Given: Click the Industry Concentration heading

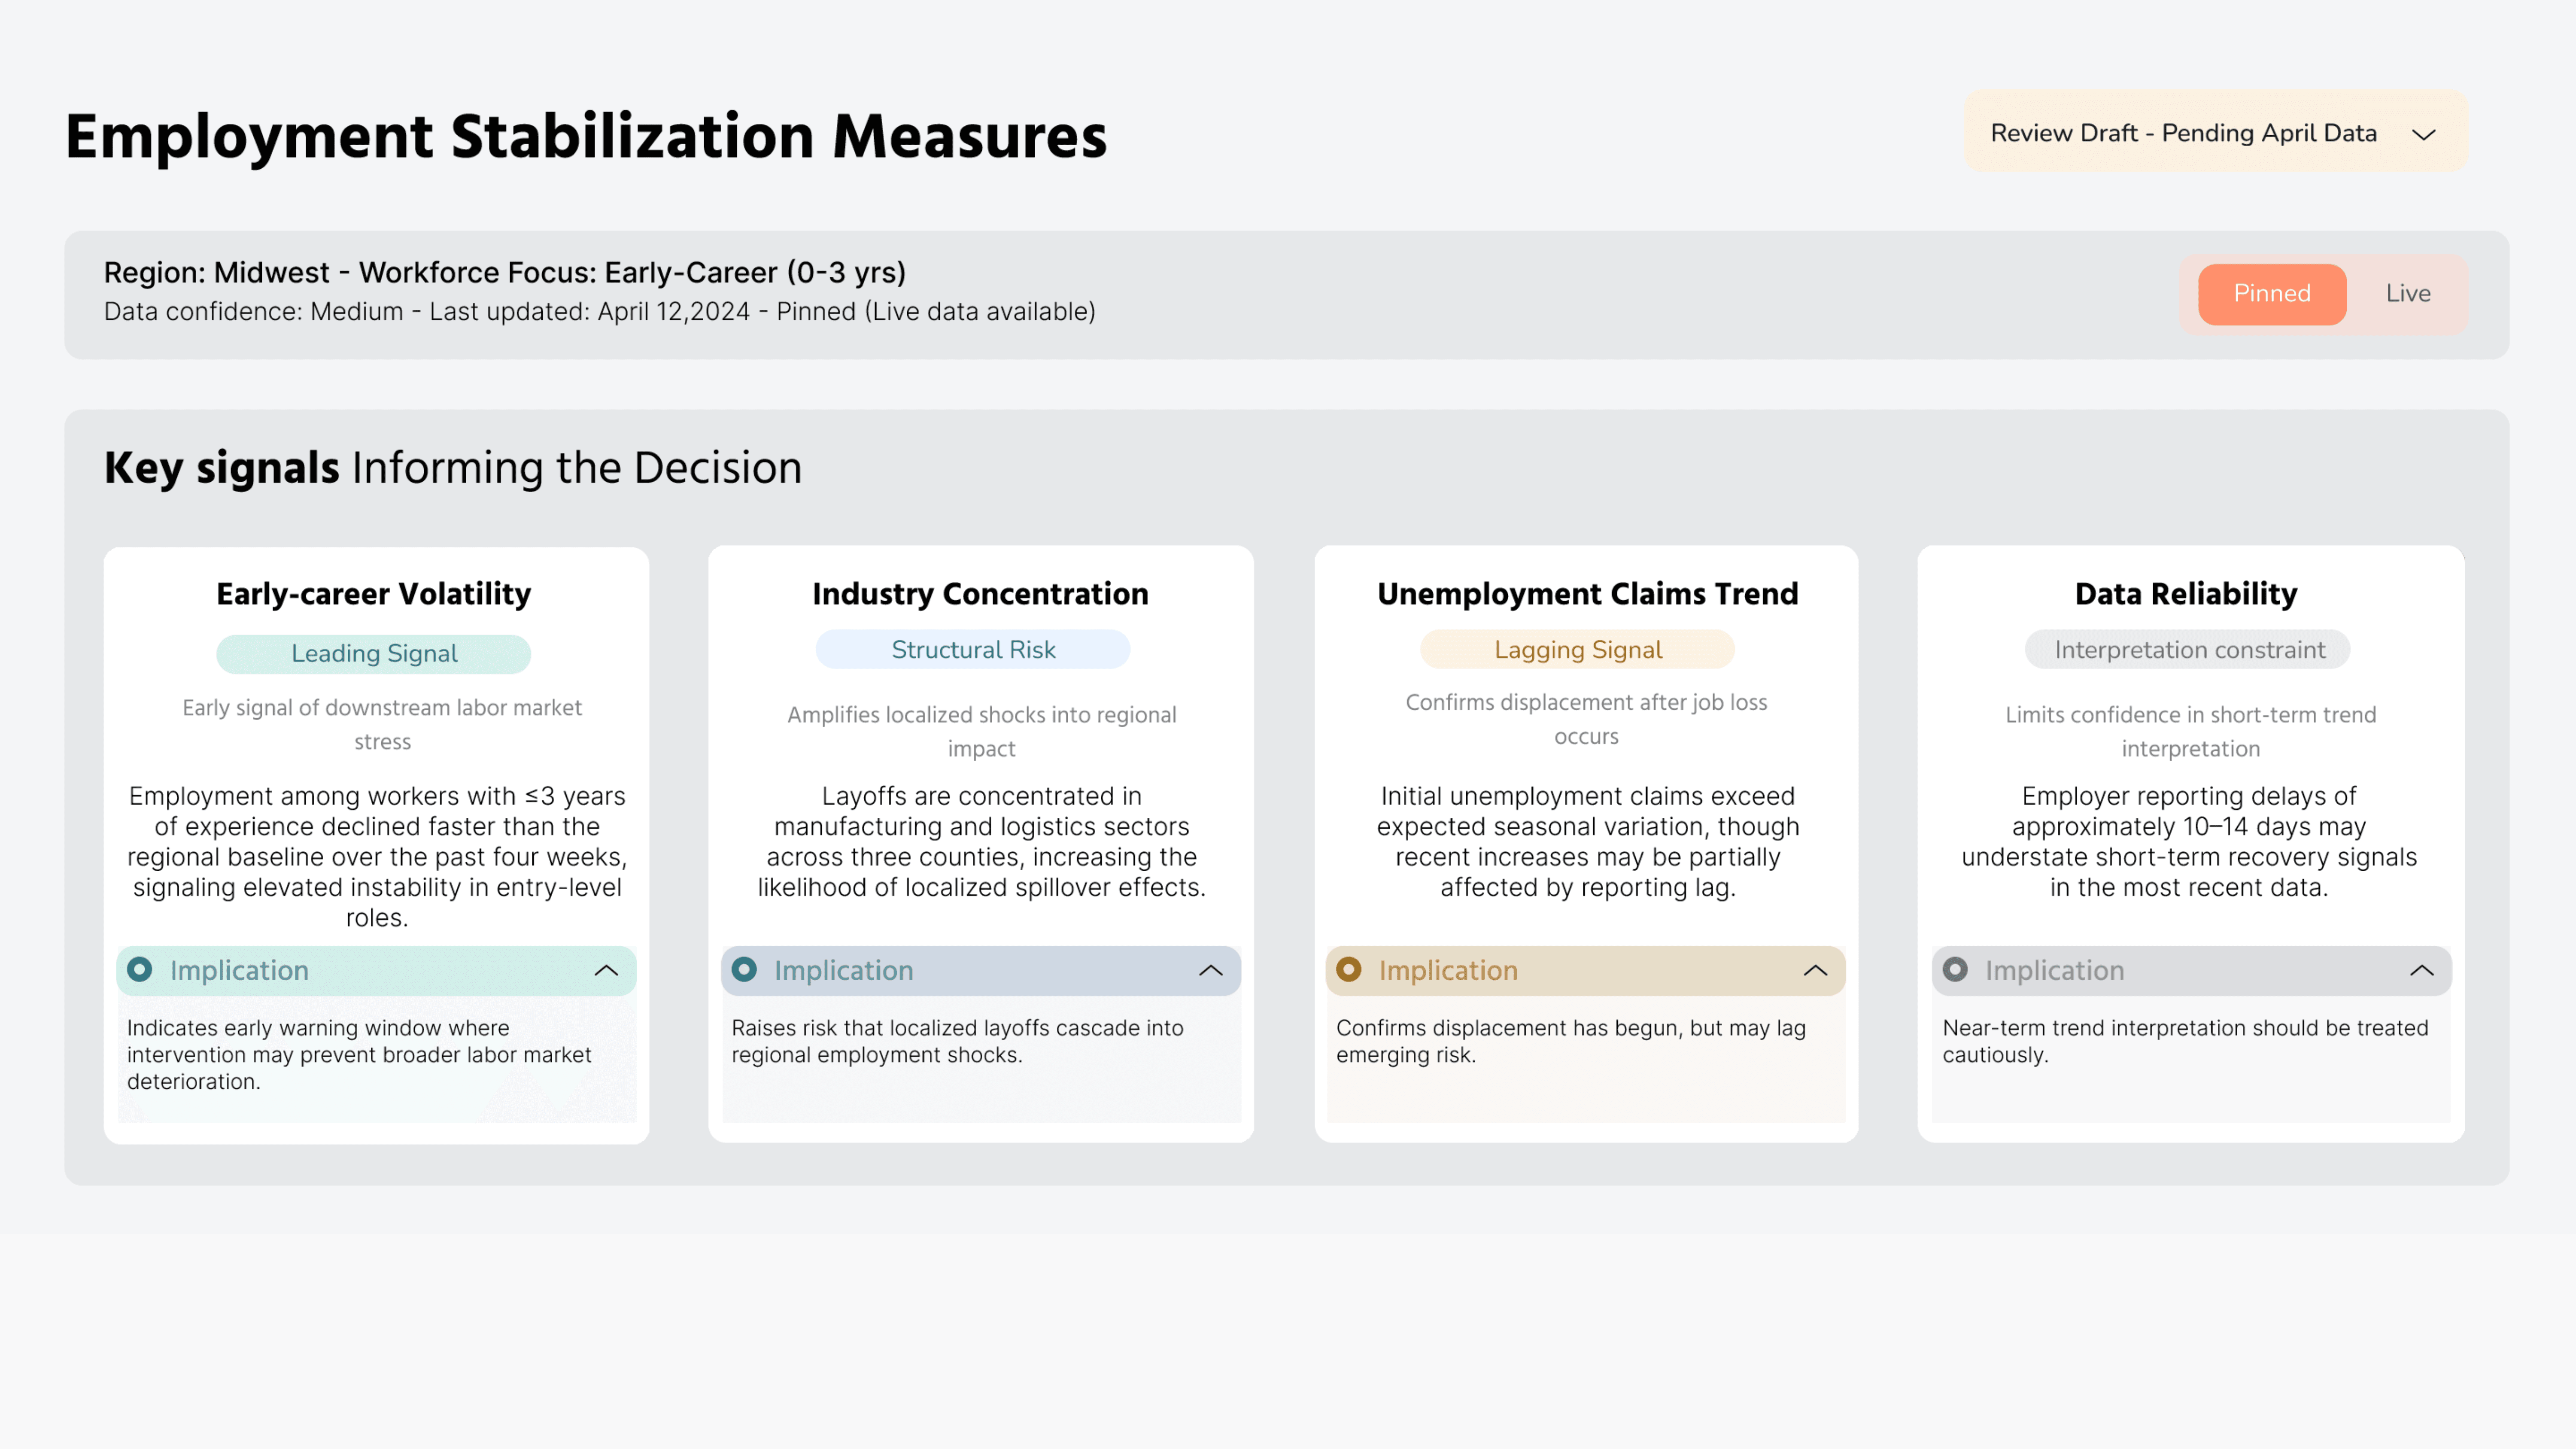Looking at the screenshot, I should tap(980, 594).
